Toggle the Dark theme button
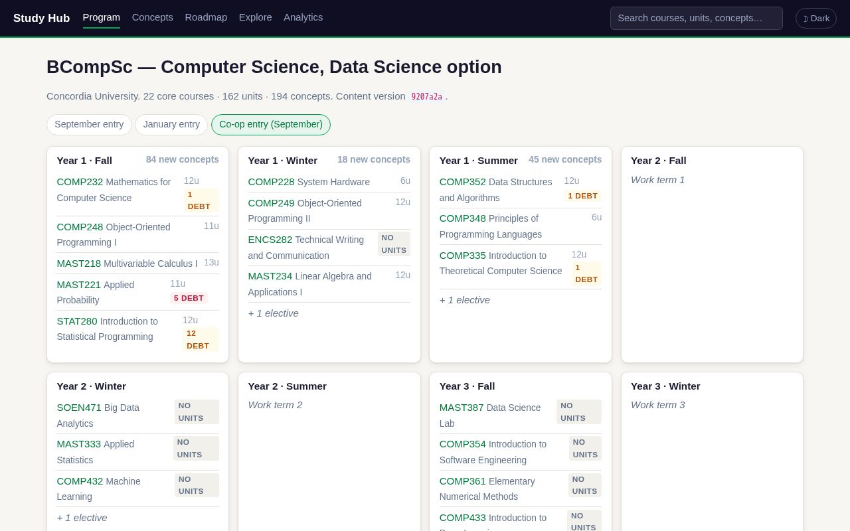 (x=815, y=18)
